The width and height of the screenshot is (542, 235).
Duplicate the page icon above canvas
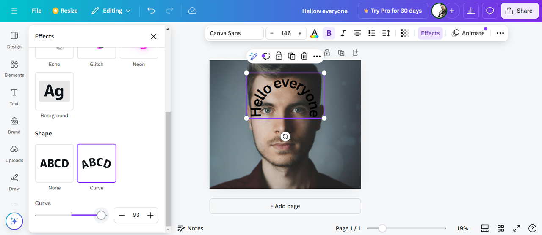click(341, 53)
